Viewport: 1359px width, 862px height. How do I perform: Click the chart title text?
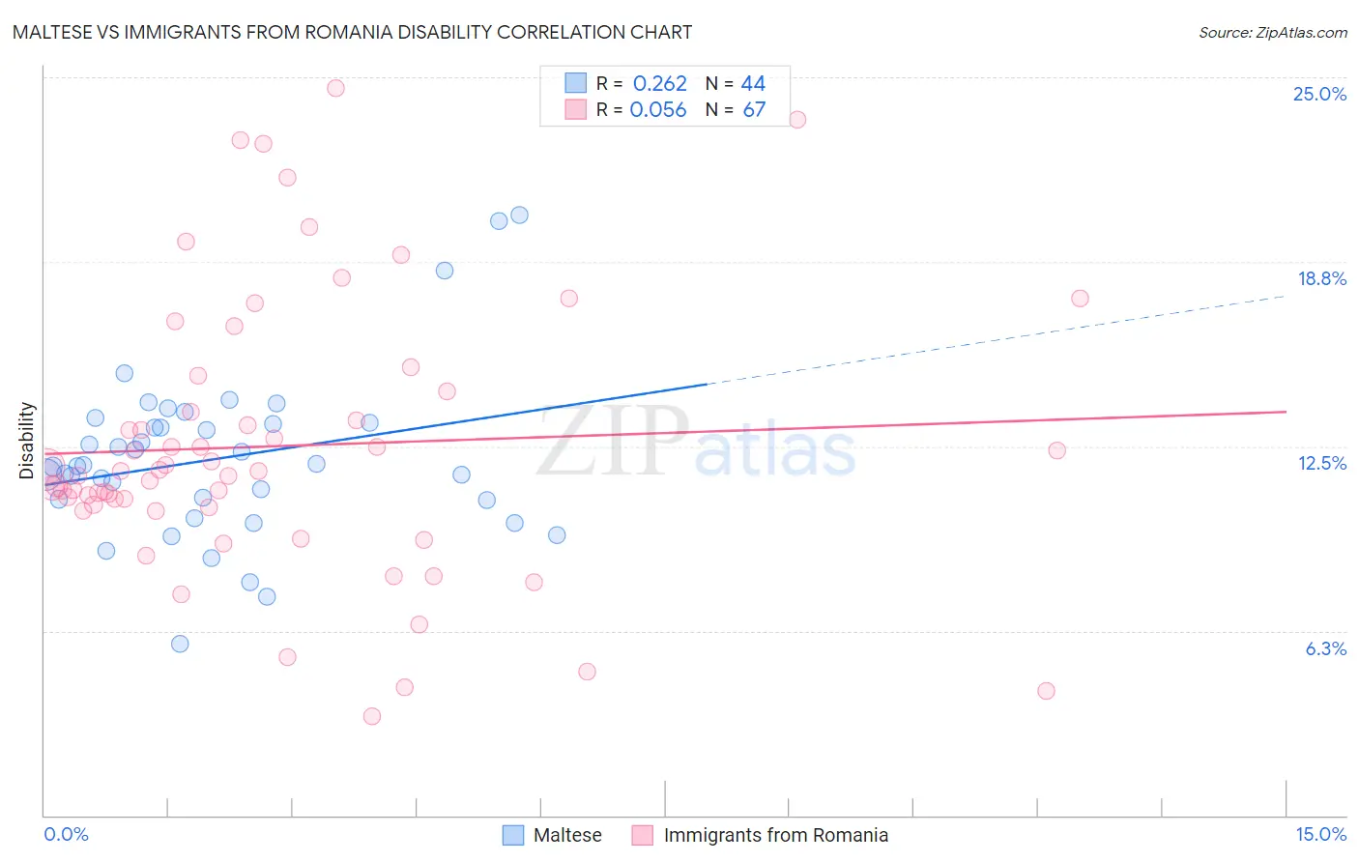coord(352,32)
